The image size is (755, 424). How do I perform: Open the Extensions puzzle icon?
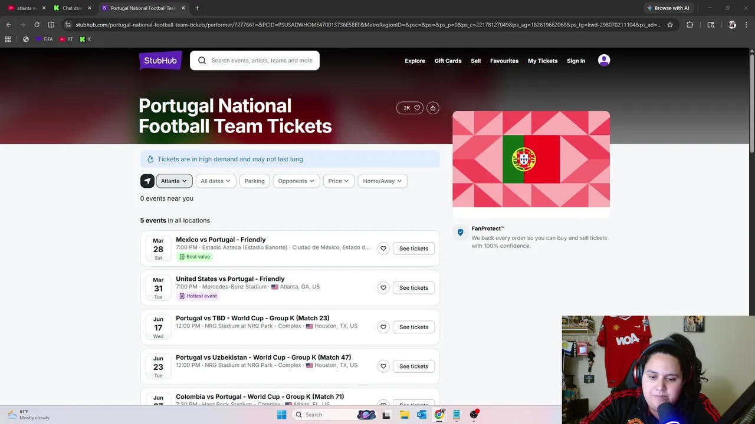point(690,25)
